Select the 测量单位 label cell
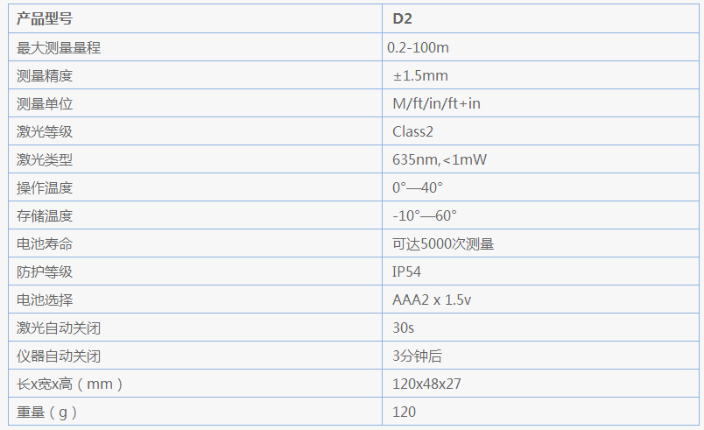Viewport: 704px width, 430px height. 45,103
